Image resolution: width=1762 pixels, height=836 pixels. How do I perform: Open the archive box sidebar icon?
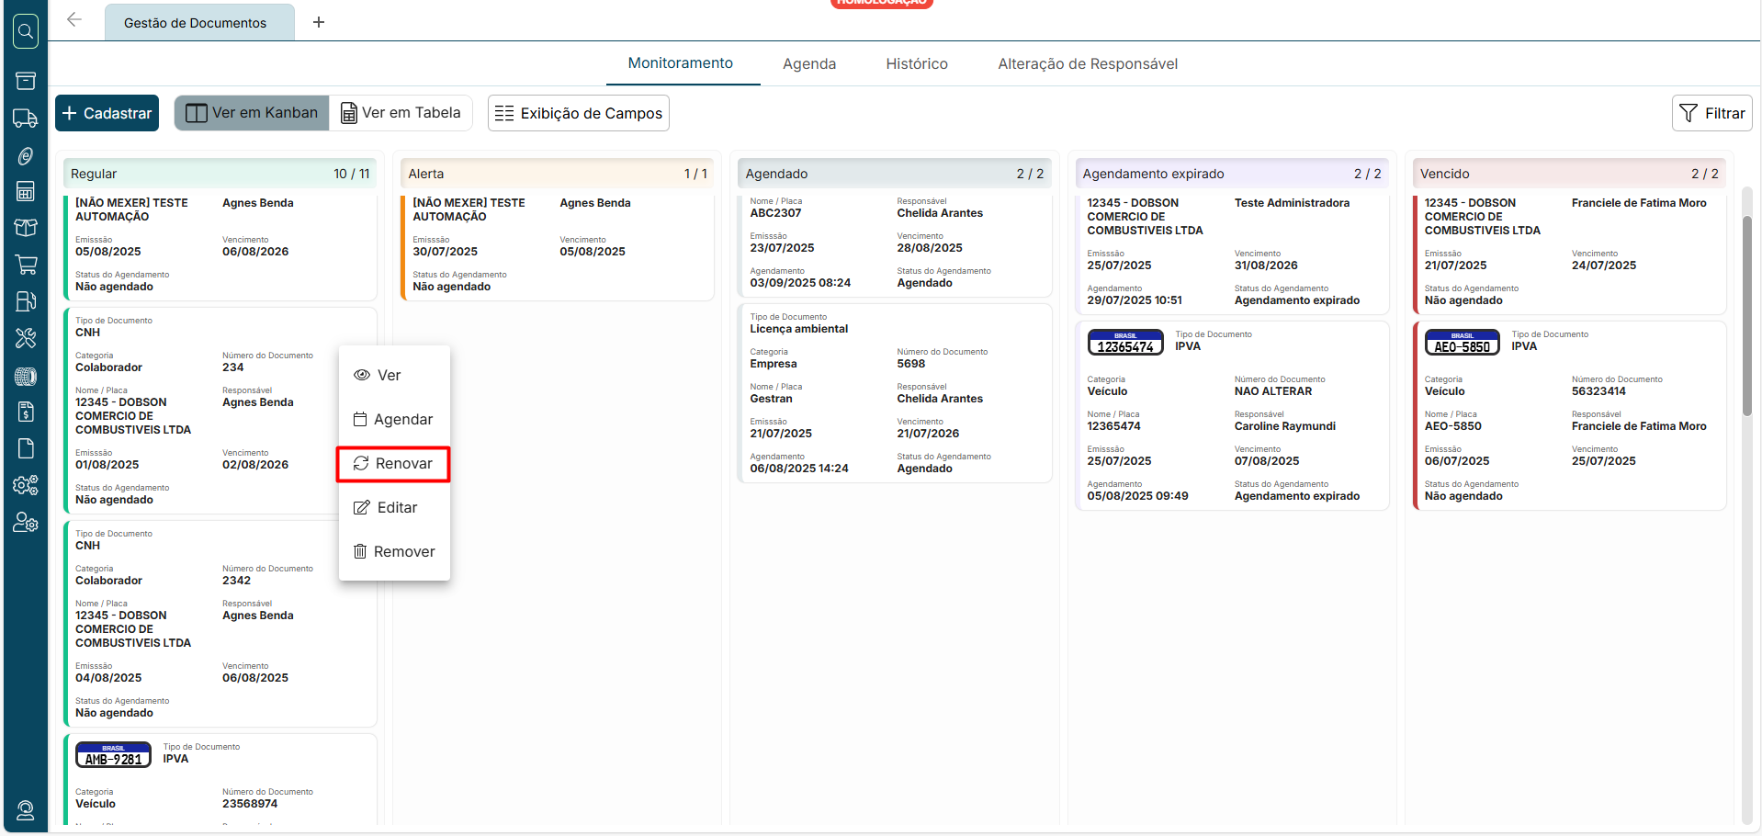(26, 81)
